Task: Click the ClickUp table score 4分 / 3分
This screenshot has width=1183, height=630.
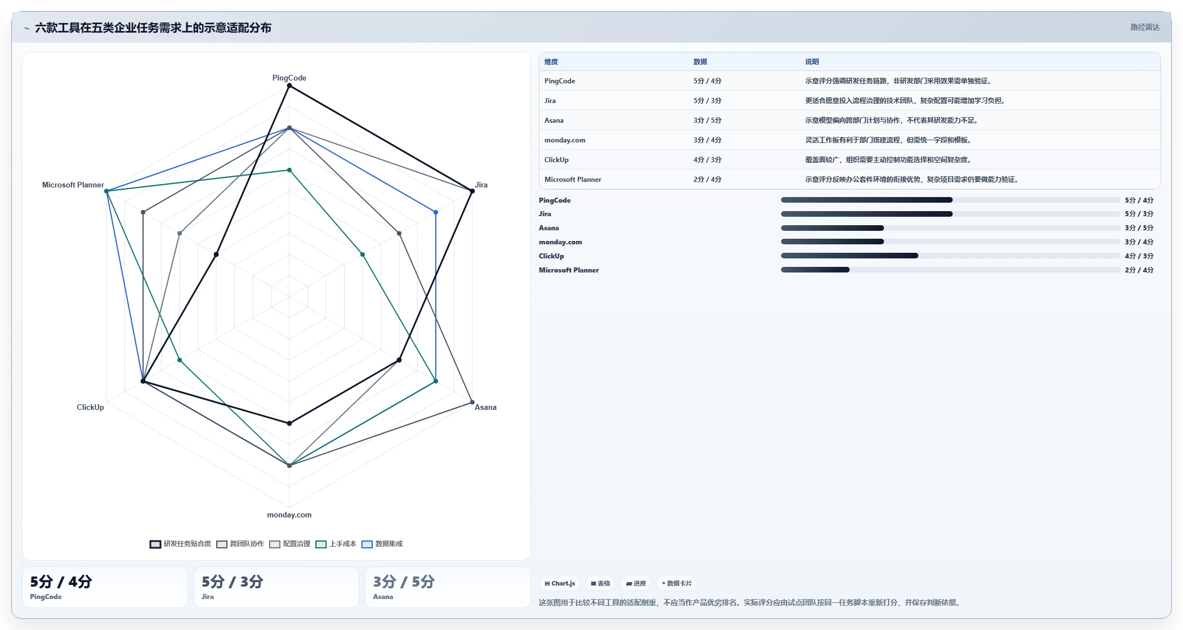Action: [x=707, y=160]
